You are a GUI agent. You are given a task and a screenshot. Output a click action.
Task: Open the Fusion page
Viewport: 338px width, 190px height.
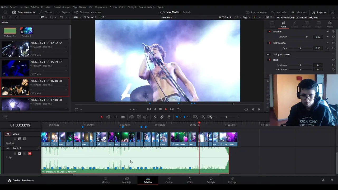169,180
